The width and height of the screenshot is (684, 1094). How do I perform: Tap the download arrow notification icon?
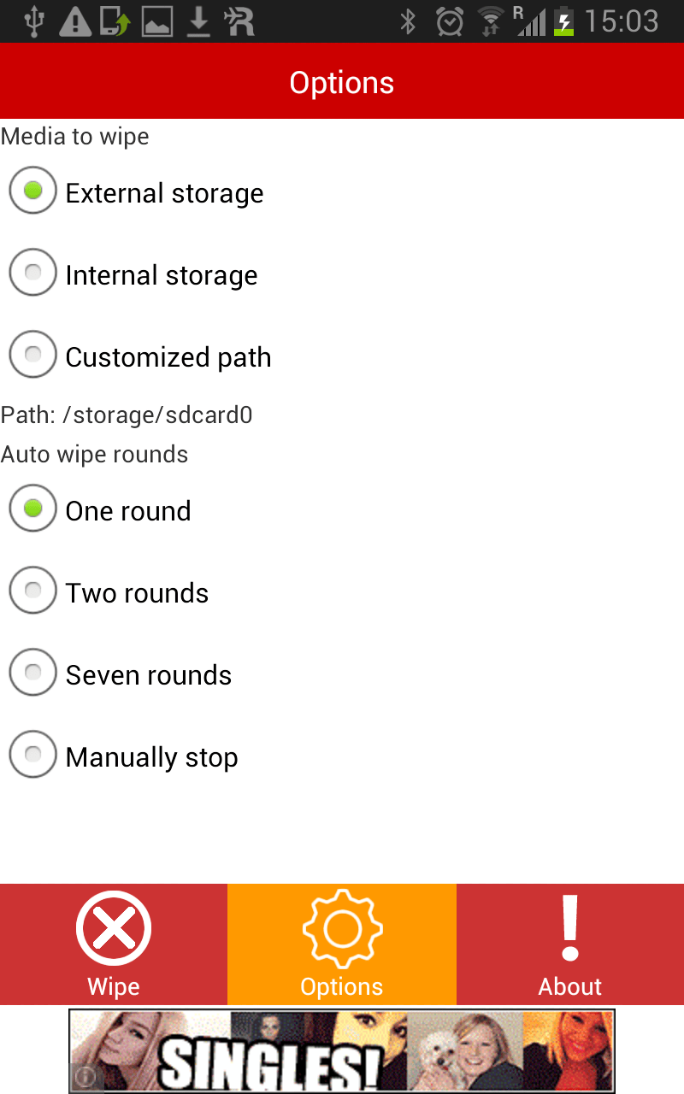pos(198,21)
